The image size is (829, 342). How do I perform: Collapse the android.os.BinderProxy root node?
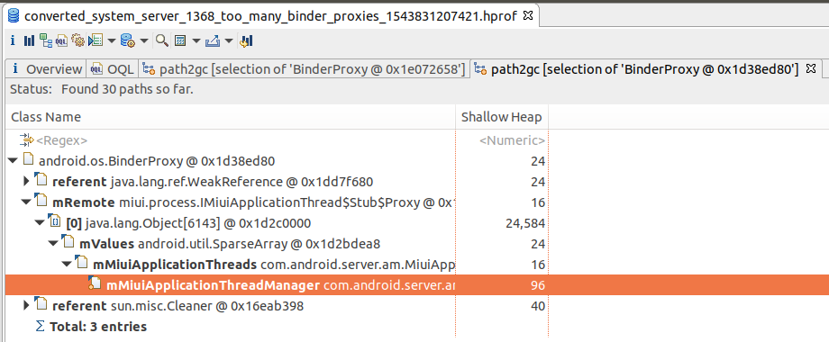[13, 160]
